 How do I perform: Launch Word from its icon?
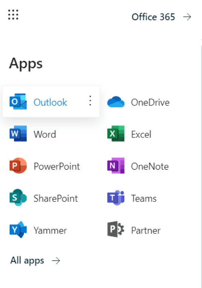coord(17,134)
